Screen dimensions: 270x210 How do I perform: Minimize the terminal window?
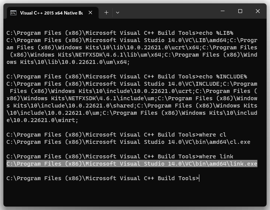click(223, 11)
